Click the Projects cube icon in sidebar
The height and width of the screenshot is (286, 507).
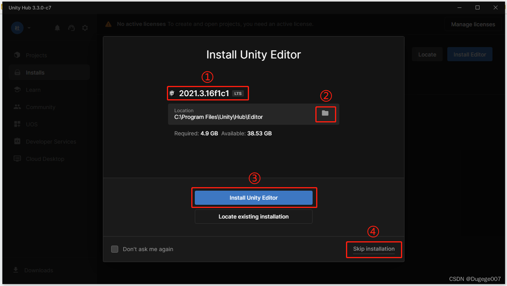(x=17, y=55)
